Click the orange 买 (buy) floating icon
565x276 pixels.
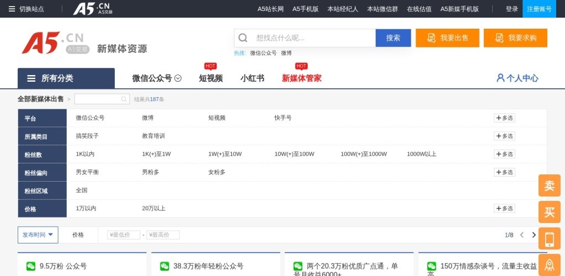[x=549, y=212]
